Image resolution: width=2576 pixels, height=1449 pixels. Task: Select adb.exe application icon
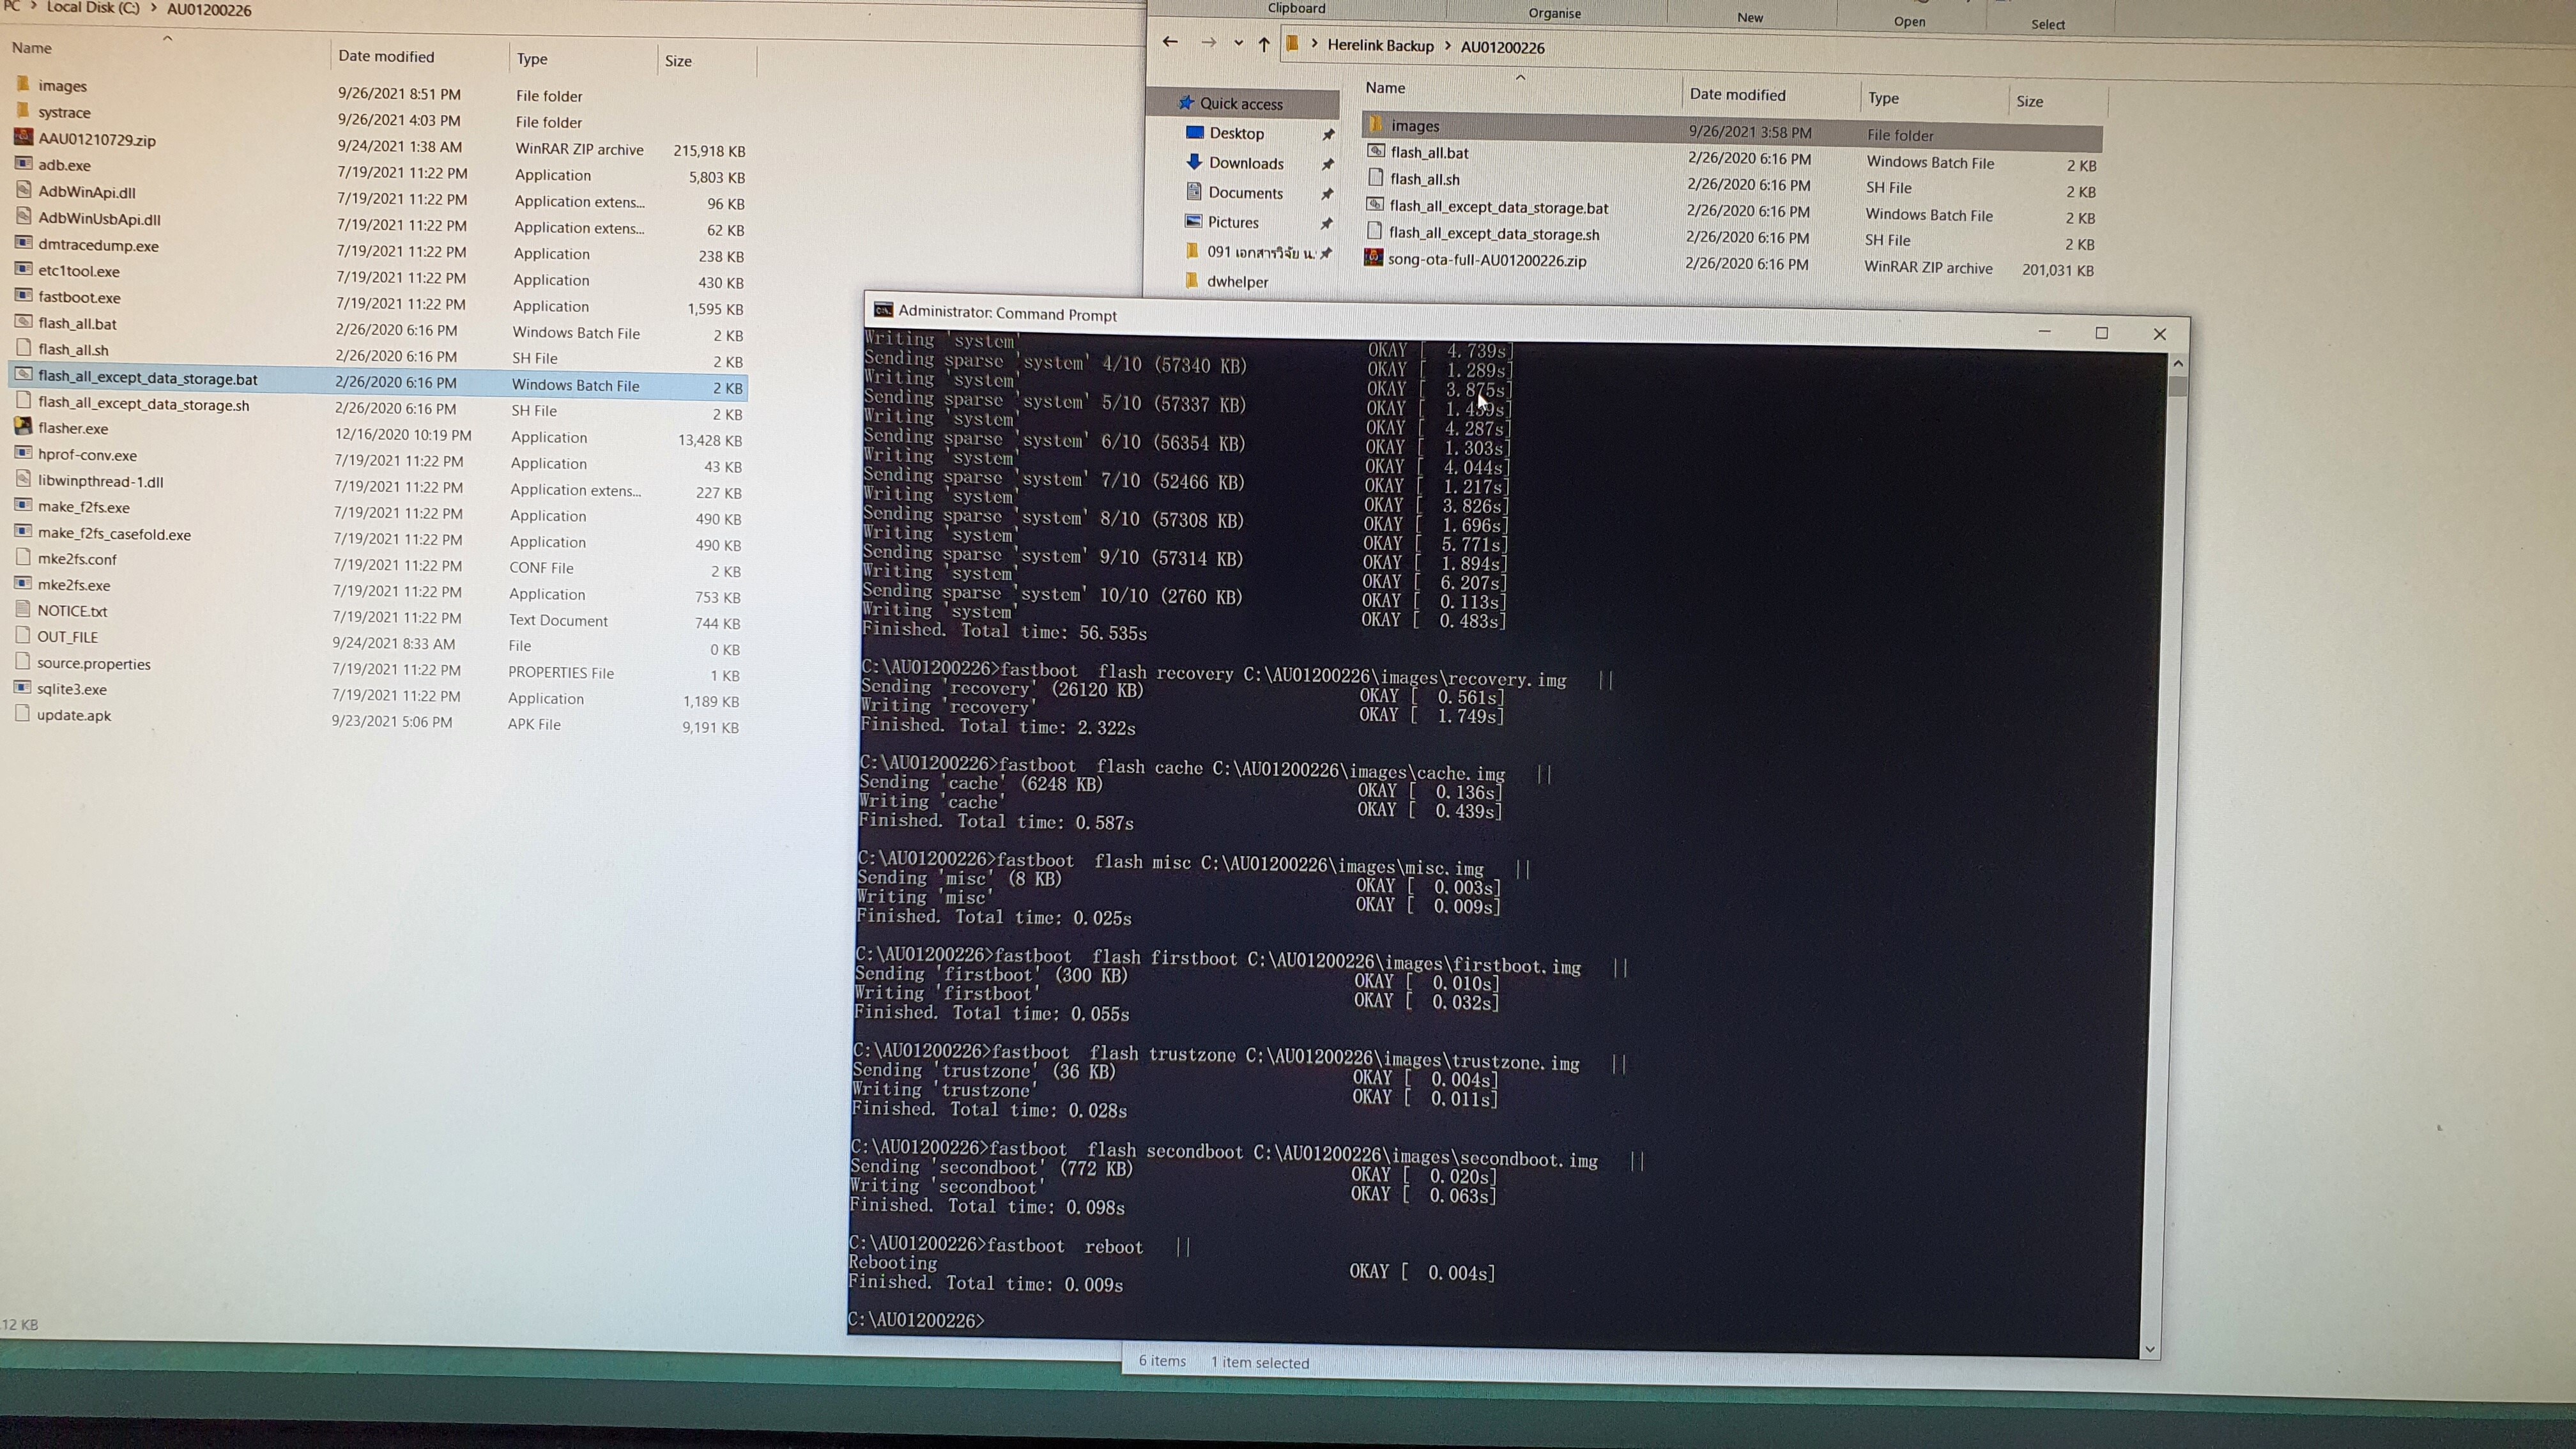24,164
